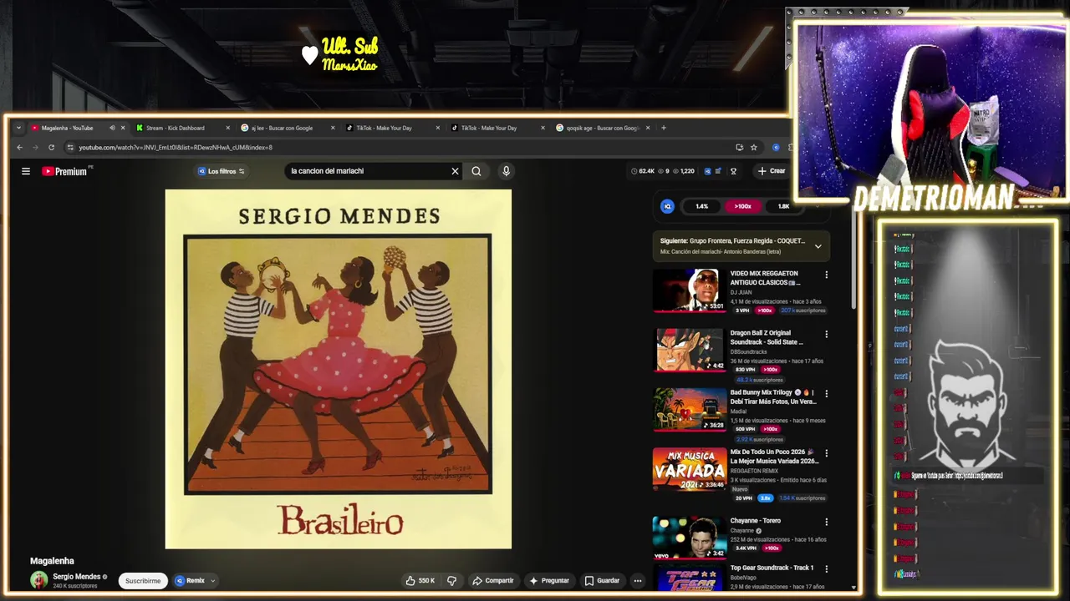Viewport: 1070px width, 601px height.
Task: Open VIDEO MIX REGGAETON ANTIGUO thumbnail
Action: pyautogui.click(x=690, y=289)
